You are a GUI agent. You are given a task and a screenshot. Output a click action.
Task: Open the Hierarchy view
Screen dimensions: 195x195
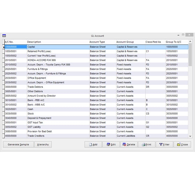(43, 145)
